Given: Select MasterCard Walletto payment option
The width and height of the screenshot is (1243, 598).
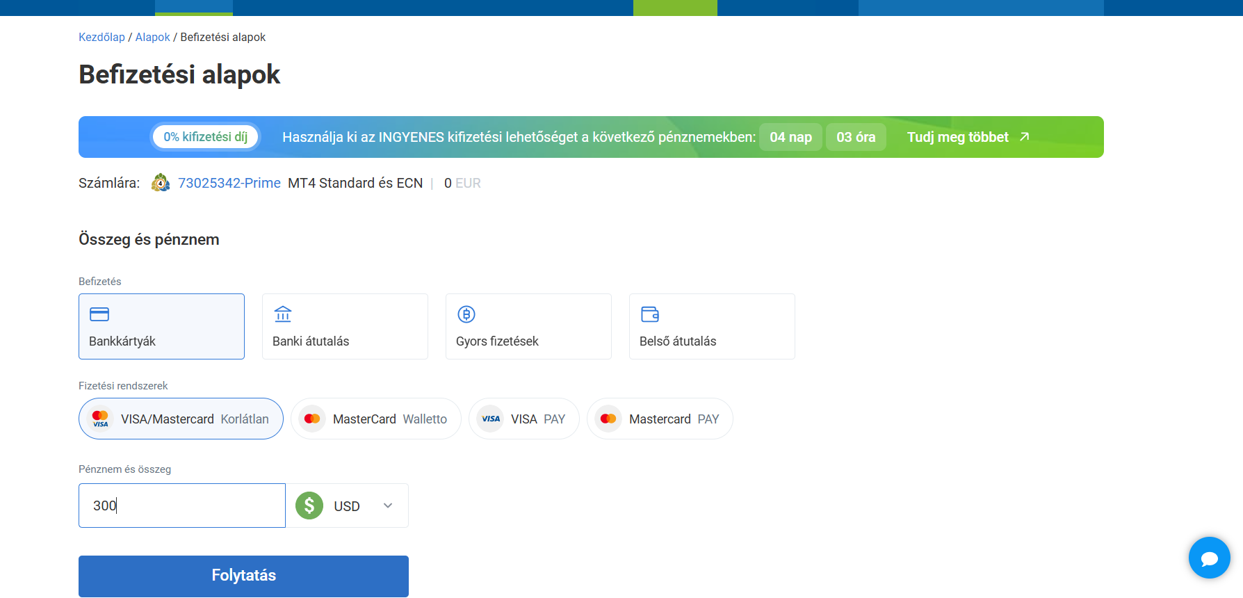Looking at the screenshot, I should 375,419.
